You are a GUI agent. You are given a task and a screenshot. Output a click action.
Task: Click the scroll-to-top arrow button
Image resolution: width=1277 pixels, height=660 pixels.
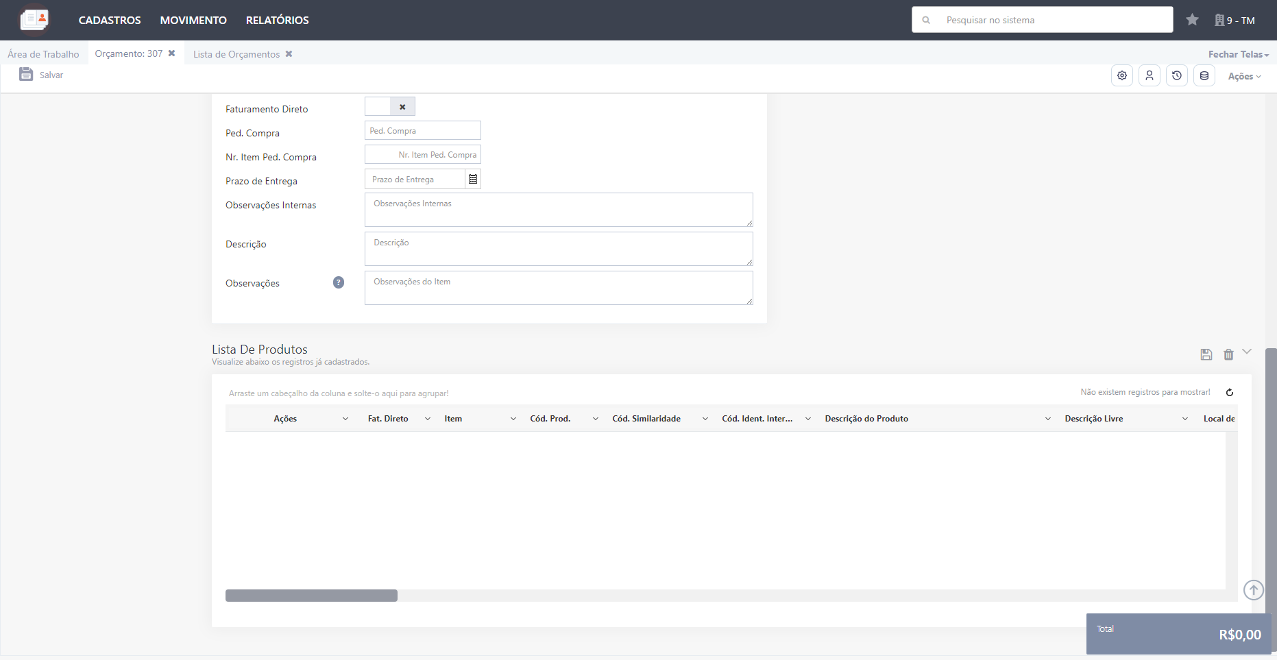[x=1254, y=589]
